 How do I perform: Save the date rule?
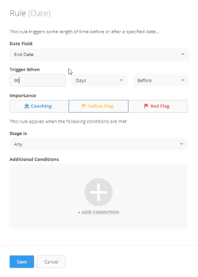22,262
